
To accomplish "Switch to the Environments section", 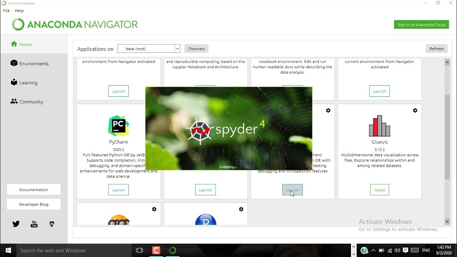I will pos(34,64).
